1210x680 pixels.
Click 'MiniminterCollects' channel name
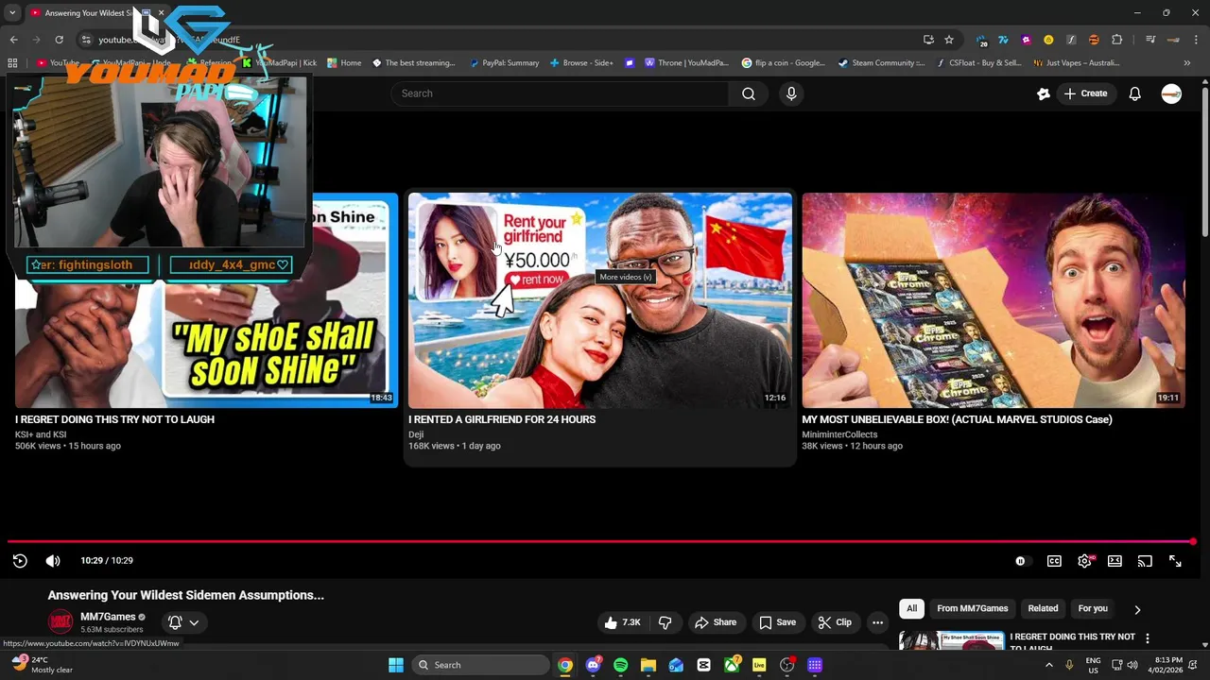click(x=839, y=434)
